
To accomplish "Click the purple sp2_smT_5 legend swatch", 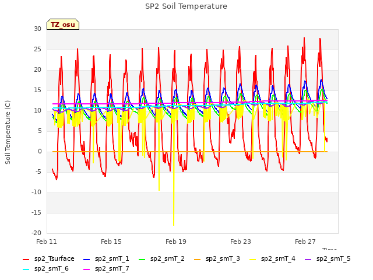I will (308, 259).
